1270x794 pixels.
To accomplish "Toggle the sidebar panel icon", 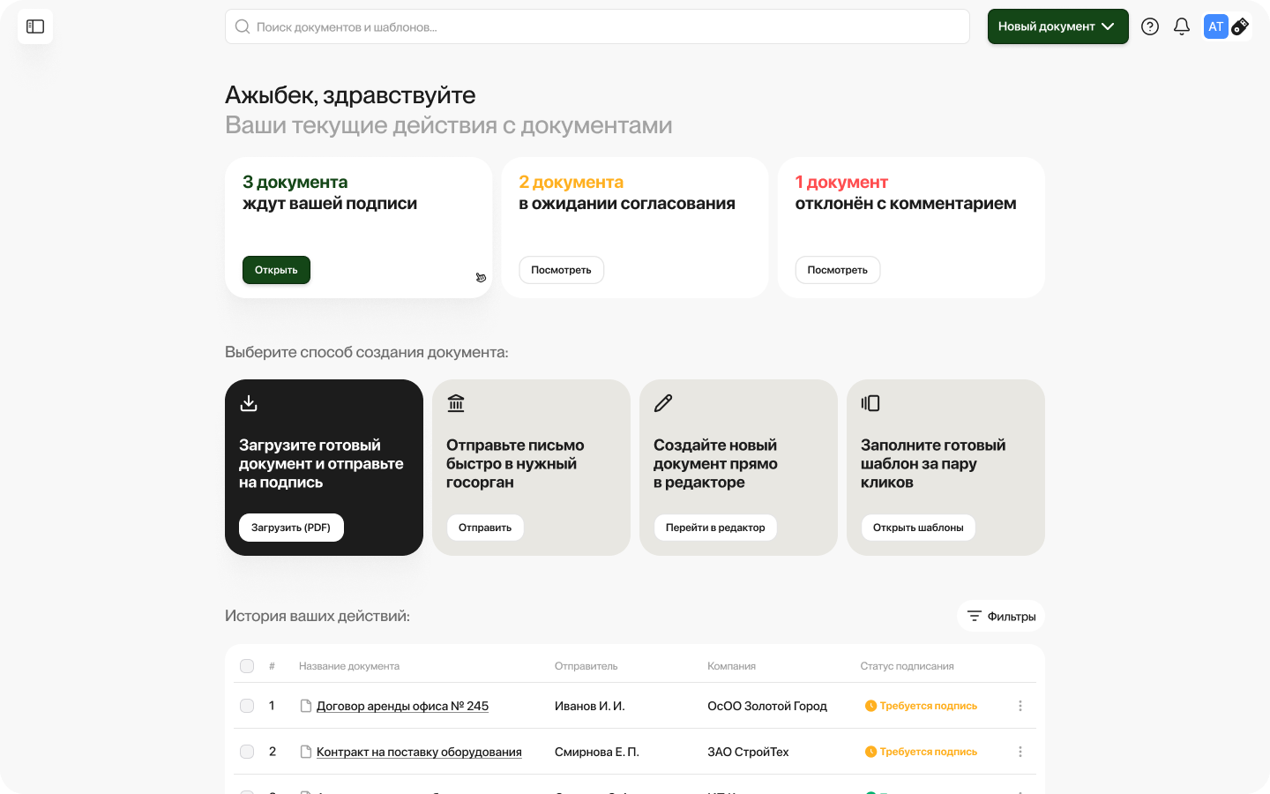I will 35,26.
